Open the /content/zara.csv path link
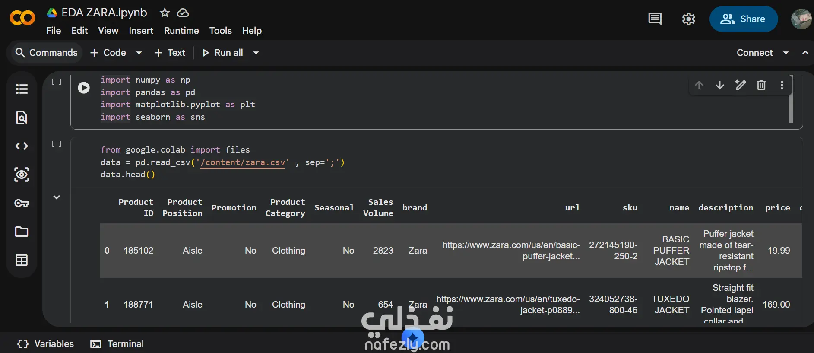814x353 pixels. 243,162
